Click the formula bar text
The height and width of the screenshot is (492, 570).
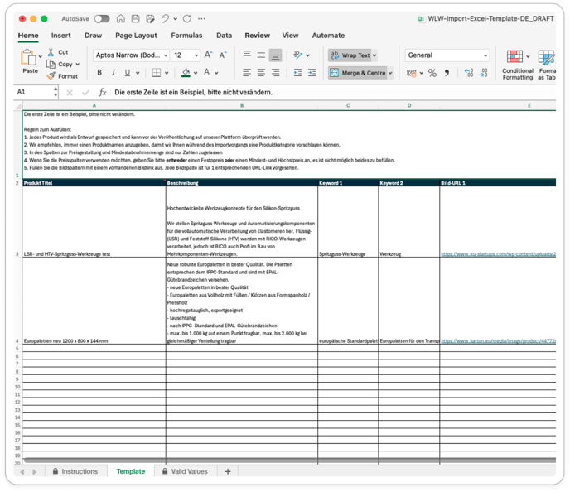pyautogui.click(x=193, y=92)
